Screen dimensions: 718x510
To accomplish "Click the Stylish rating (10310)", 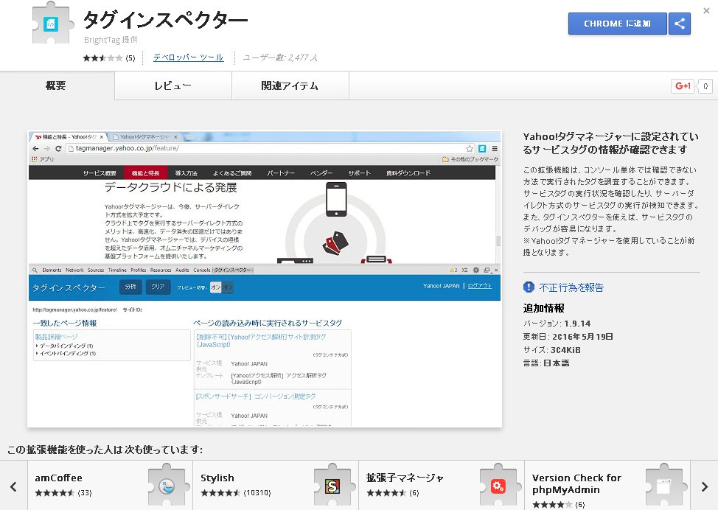I will pos(236,493).
